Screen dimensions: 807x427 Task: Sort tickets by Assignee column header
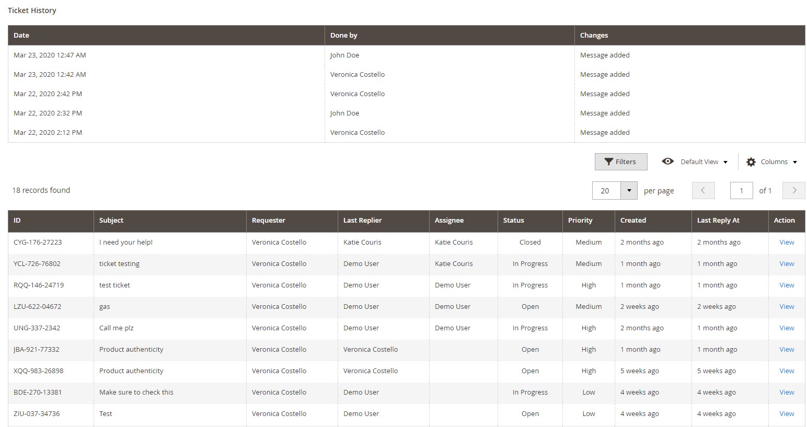(463, 221)
